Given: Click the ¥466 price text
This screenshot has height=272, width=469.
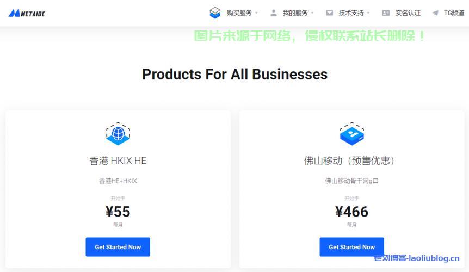Looking at the screenshot, I should [351, 212].
